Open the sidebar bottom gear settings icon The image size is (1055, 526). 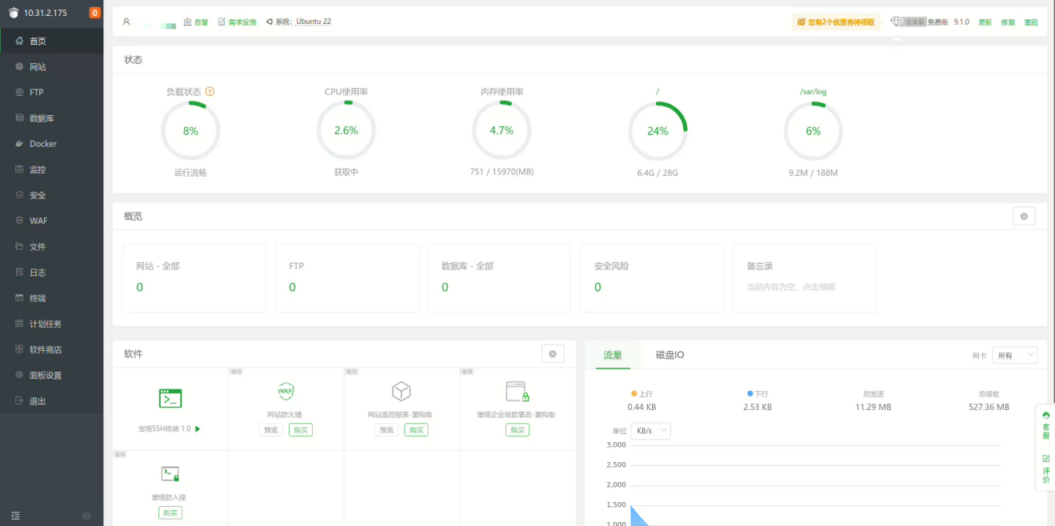click(86, 516)
